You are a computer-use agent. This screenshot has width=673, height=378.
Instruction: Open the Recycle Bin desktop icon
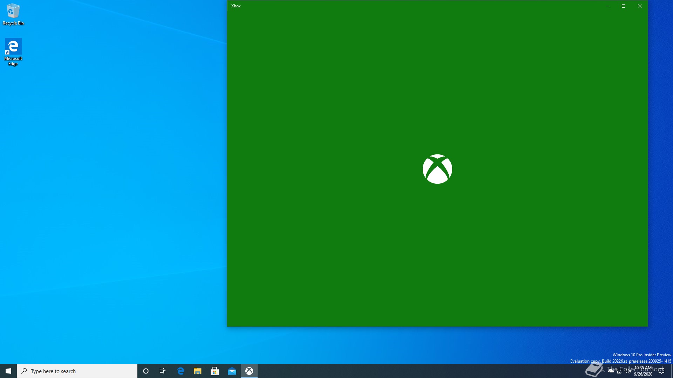tap(13, 14)
